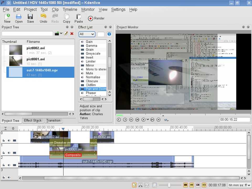
Task: Switch to the Effect Stack tab
Action: click(33, 120)
